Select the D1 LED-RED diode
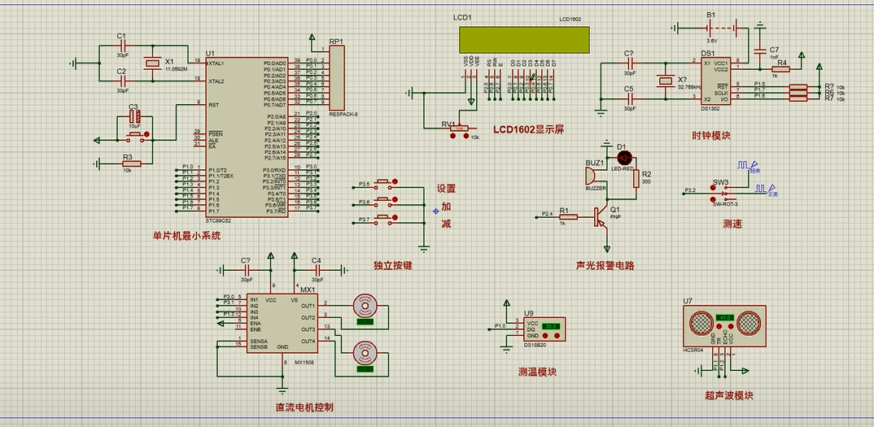Viewport: 874px width, 427px height. coord(625,158)
